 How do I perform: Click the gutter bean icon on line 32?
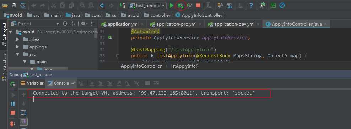tap(110, 38)
